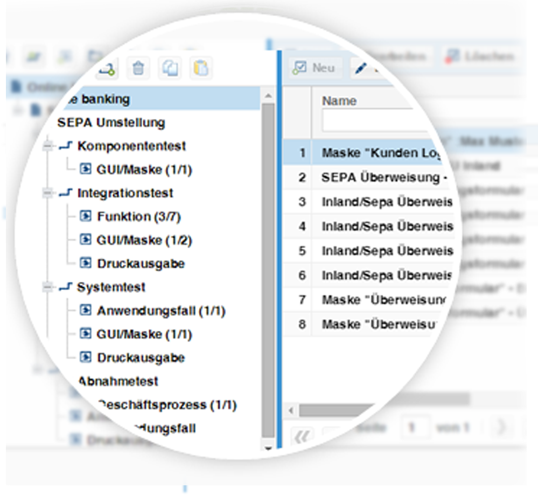The width and height of the screenshot is (538, 495).
Task: Click the Systemtest workflow branch icon
Action: 67,287
